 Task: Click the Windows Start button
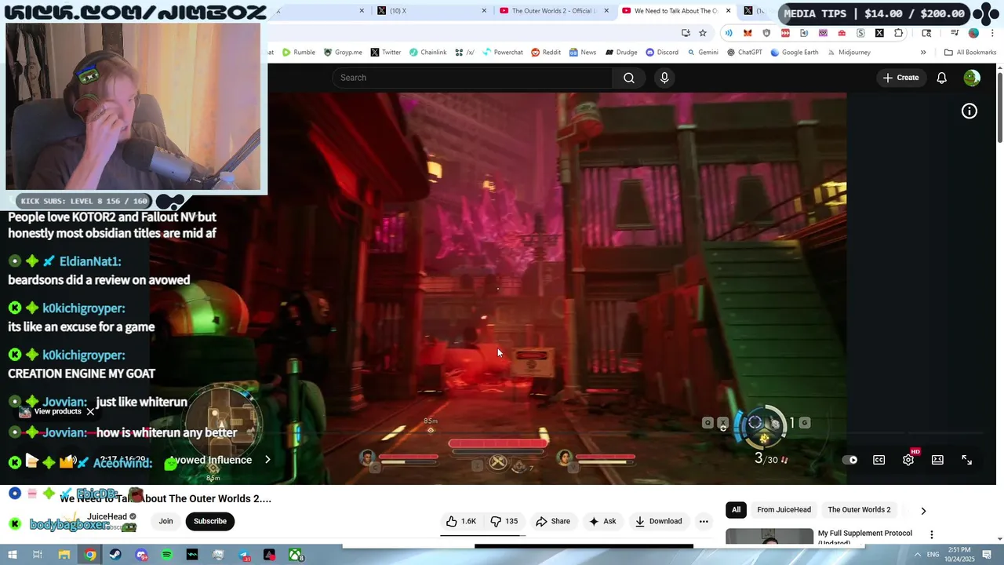click(13, 555)
